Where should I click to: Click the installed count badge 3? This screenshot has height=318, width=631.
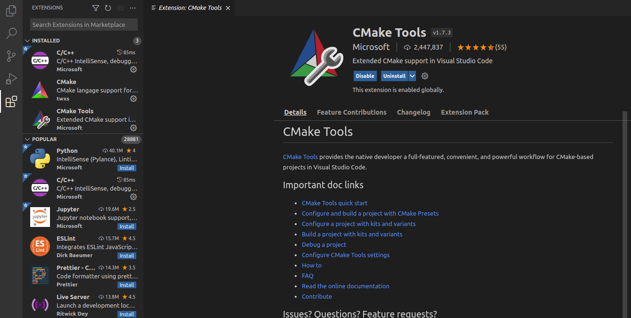(137, 41)
